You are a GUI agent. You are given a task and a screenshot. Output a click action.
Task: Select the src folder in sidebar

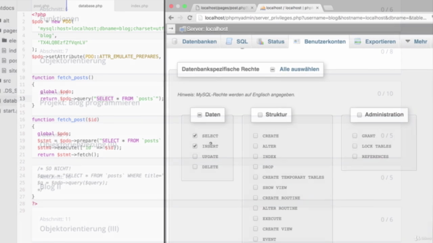click(8, 81)
